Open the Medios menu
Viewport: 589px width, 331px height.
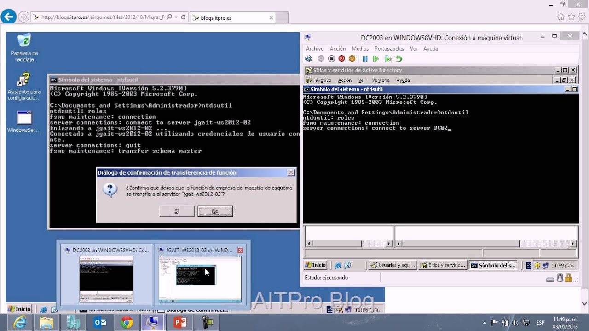[x=360, y=49]
